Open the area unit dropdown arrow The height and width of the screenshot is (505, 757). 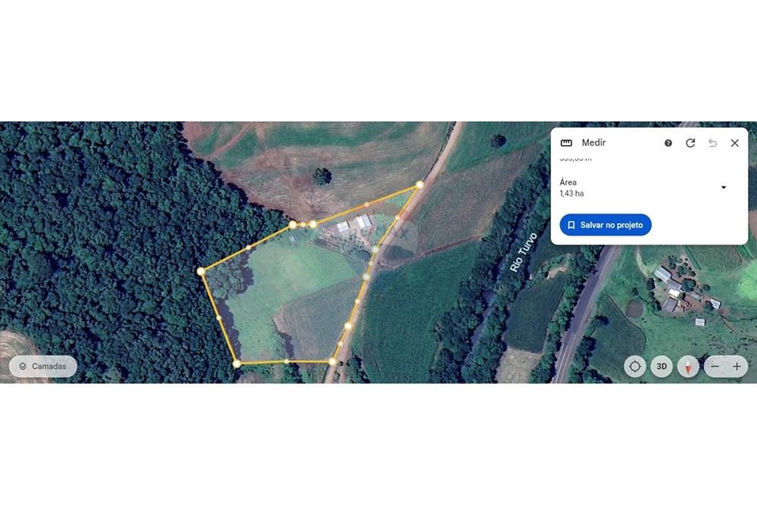click(x=724, y=187)
